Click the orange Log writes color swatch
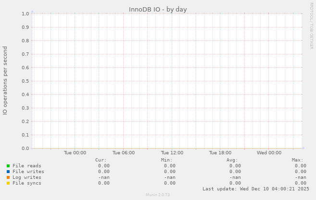 click(x=8, y=177)
